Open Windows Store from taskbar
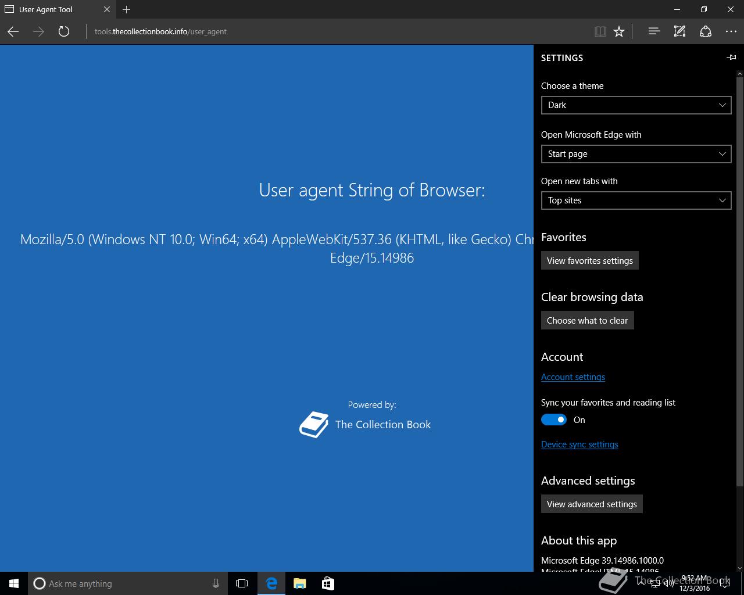The image size is (744, 595). 328,583
